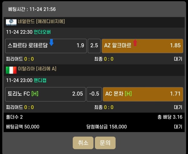The width and height of the screenshot is (188, 154).
Task: Select AC 몬차 odds 1.71 box
Action: pos(143,94)
